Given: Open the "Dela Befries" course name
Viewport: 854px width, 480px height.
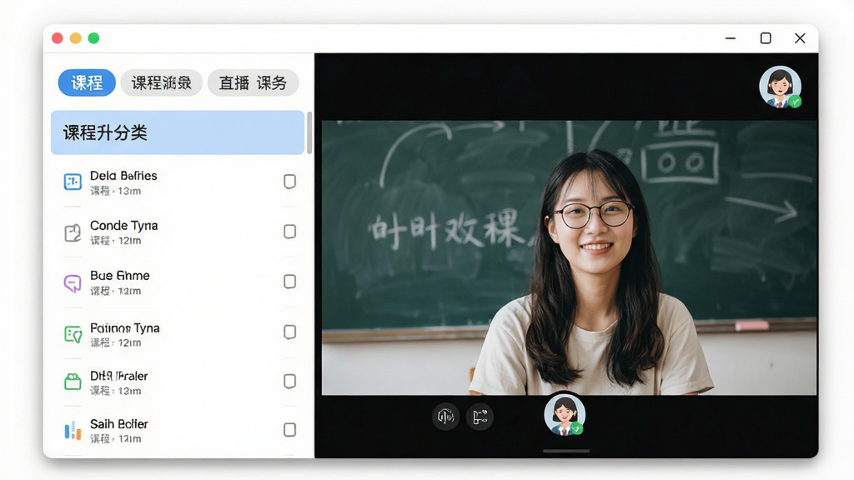Looking at the screenshot, I should (x=123, y=176).
